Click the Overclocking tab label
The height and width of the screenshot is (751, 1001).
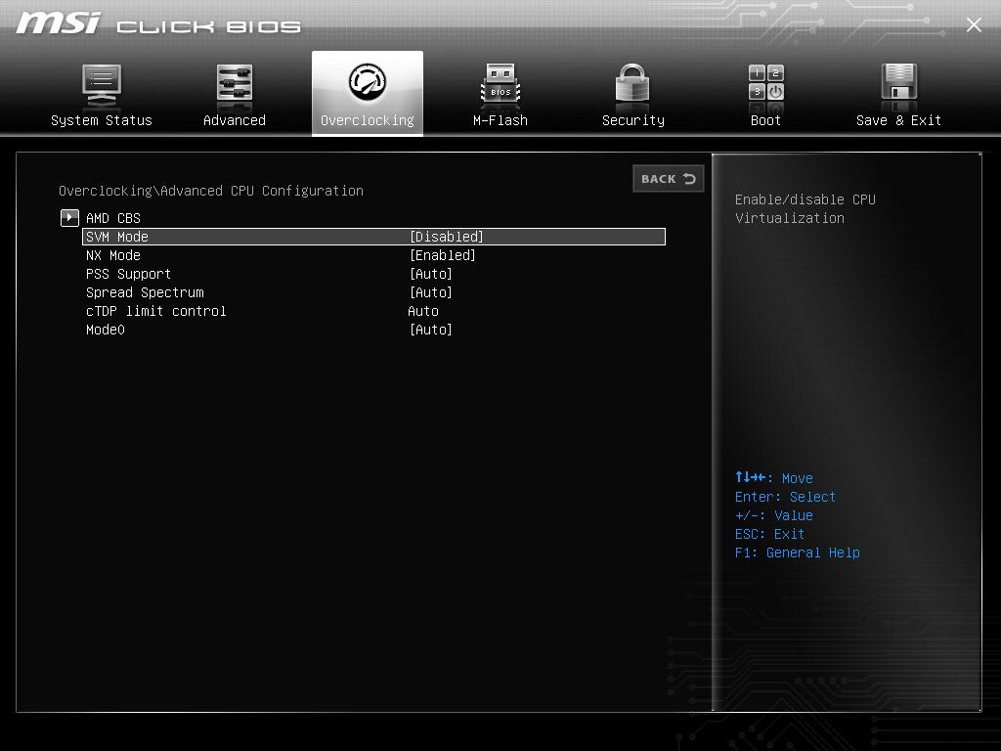tap(368, 120)
